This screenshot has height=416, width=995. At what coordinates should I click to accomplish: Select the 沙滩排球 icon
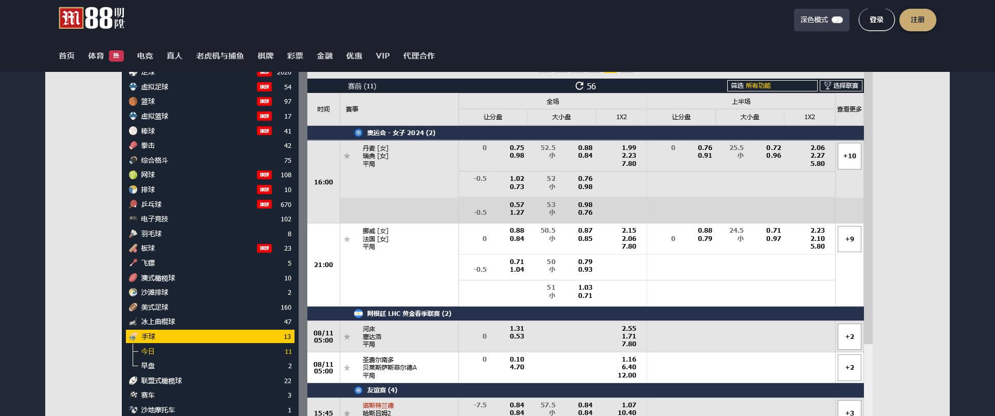133,292
